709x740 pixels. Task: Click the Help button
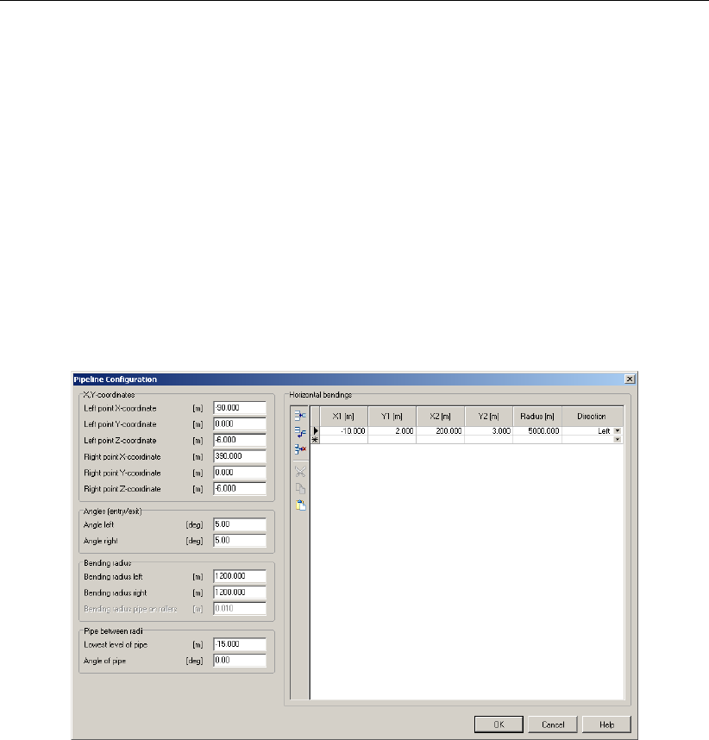coord(606,724)
